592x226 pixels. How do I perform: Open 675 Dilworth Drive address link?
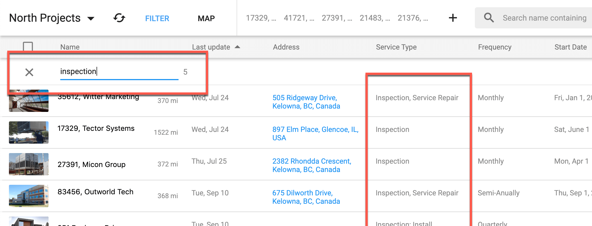[306, 197]
